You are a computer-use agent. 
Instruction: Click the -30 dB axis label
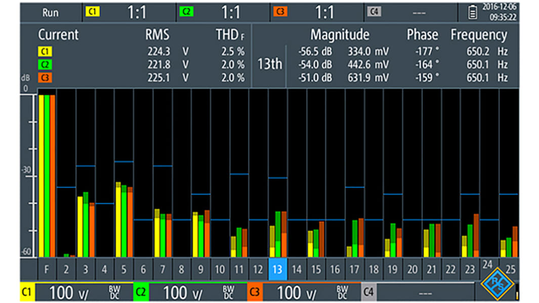tap(26, 169)
